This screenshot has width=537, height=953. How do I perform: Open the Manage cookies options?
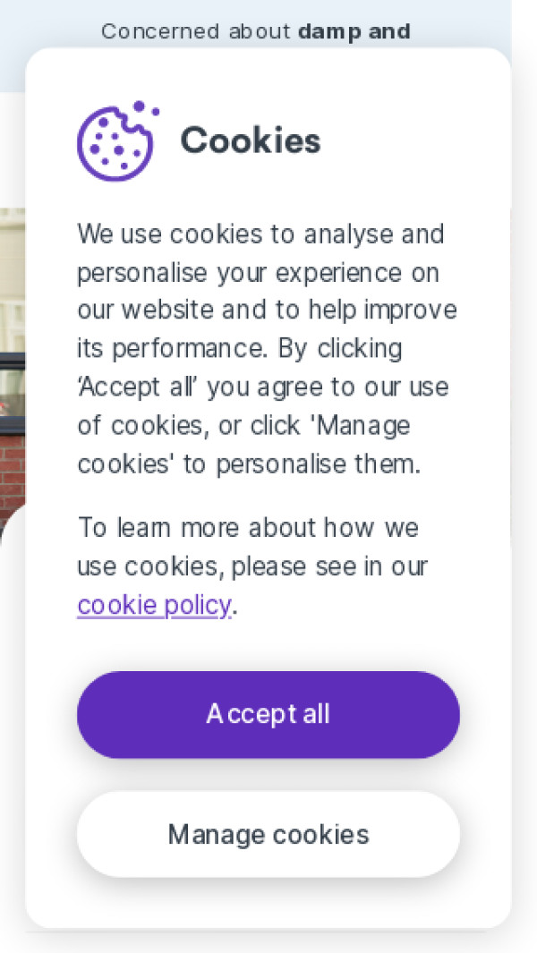(x=268, y=834)
